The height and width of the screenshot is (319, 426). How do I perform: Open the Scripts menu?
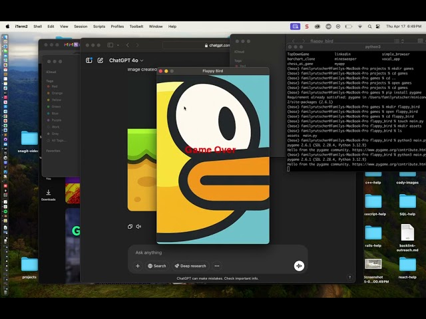click(99, 27)
